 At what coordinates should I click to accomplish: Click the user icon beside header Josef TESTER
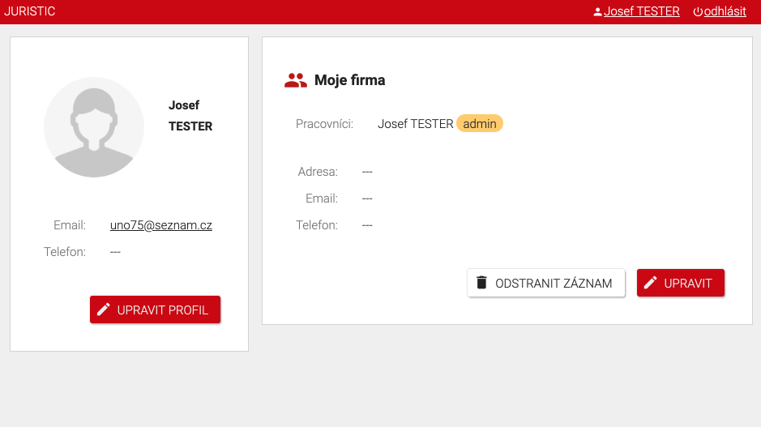[x=598, y=12]
